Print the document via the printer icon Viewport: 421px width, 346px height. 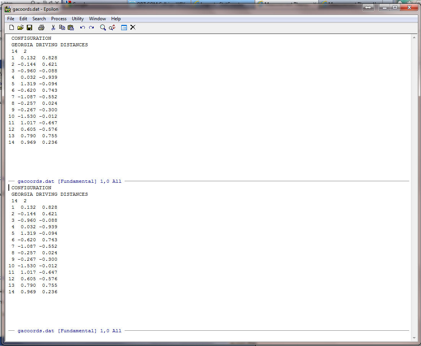pyautogui.click(x=41, y=28)
